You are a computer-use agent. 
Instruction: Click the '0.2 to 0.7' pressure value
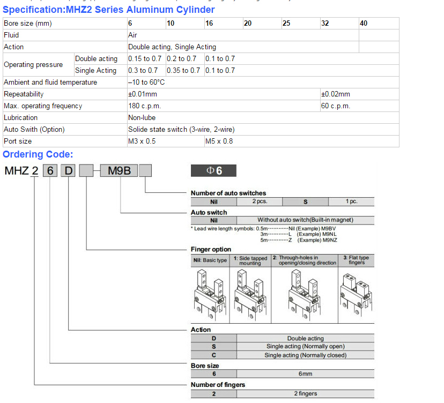coord(181,58)
